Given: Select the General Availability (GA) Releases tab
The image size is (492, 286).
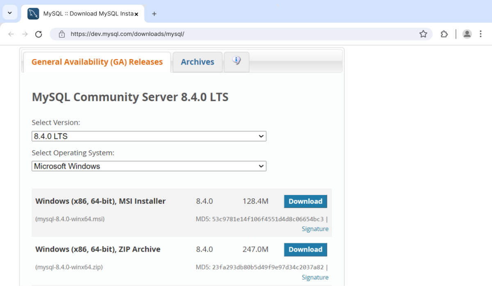Looking at the screenshot, I should tap(97, 62).
